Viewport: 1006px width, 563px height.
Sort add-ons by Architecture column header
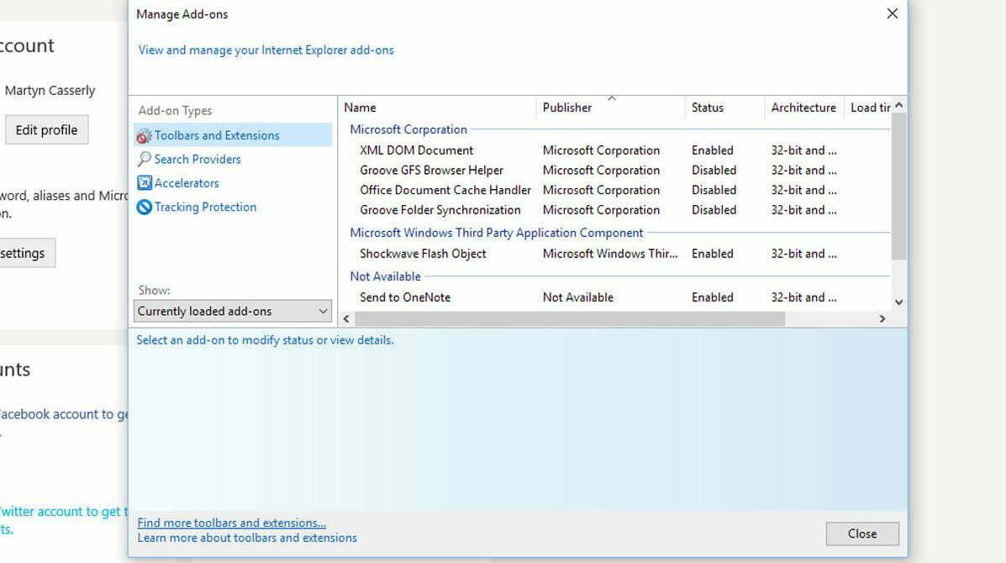[804, 108]
